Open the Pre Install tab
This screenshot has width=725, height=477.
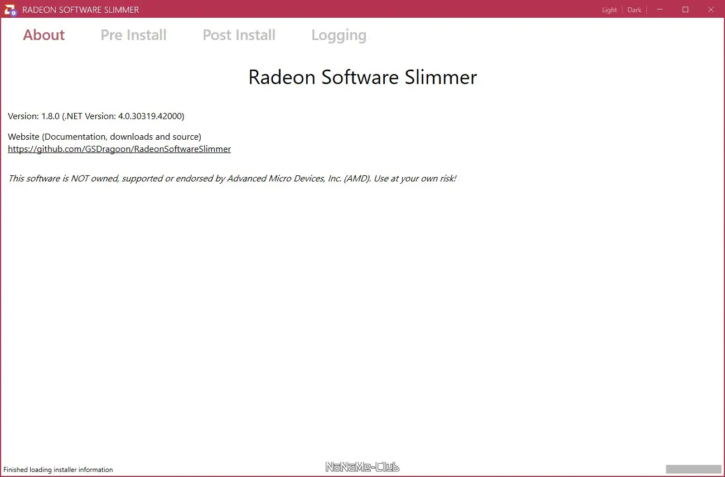[134, 35]
